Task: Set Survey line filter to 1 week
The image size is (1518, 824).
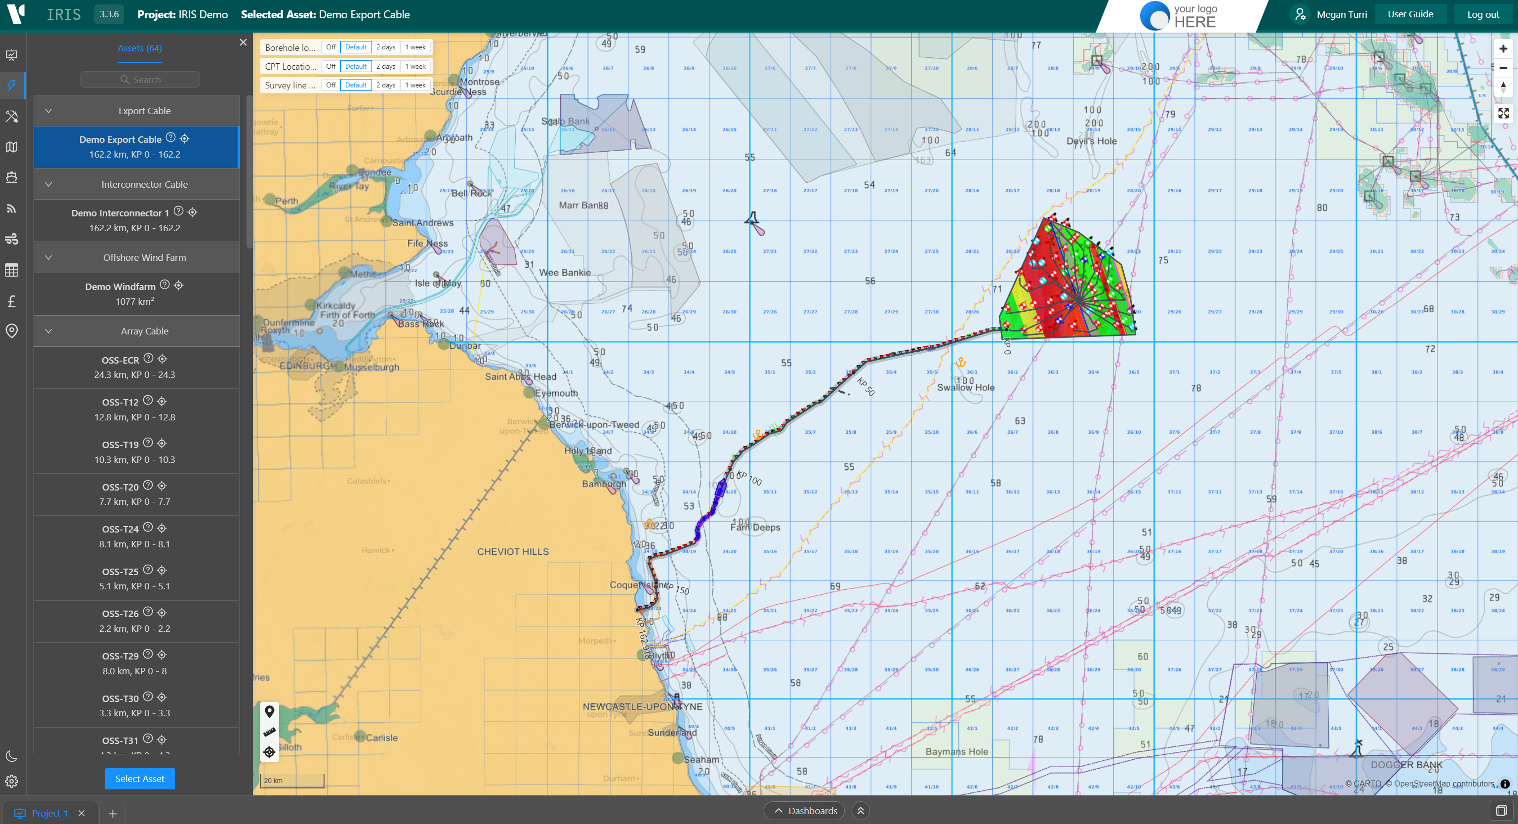Action: [x=415, y=85]
